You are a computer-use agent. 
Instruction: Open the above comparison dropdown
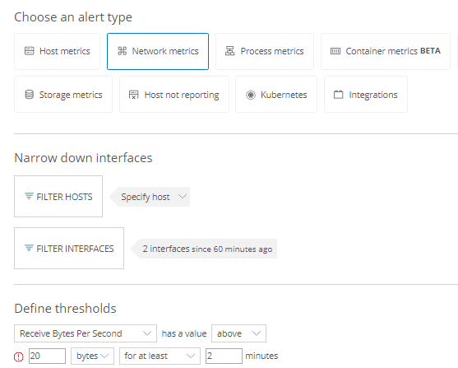[x=238, y=333]
